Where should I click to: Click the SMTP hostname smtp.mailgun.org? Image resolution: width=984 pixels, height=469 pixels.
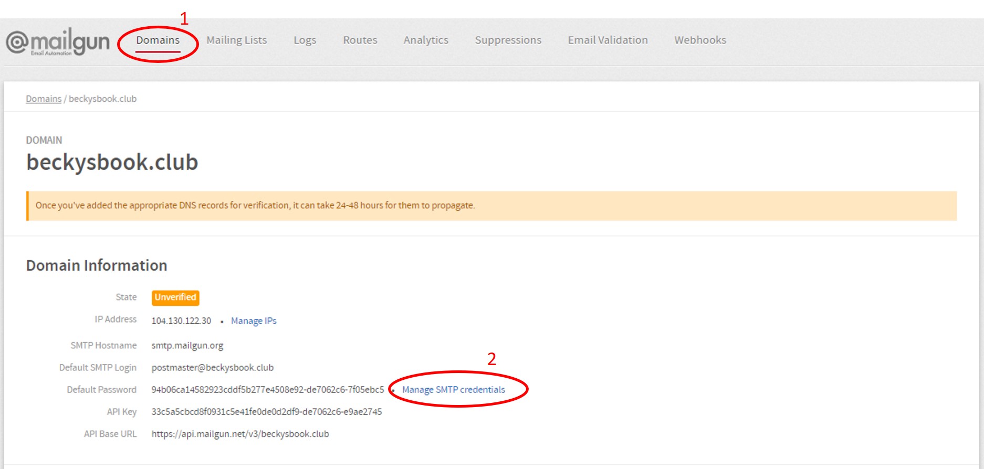click(x=187, y=345)
